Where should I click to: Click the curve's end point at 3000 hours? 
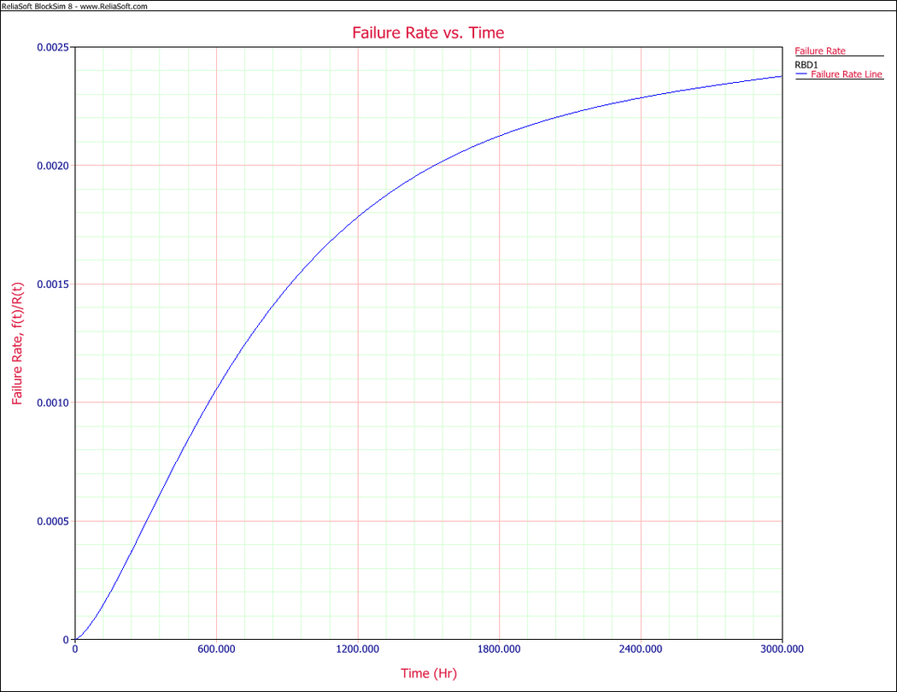(x=781, y=76)
